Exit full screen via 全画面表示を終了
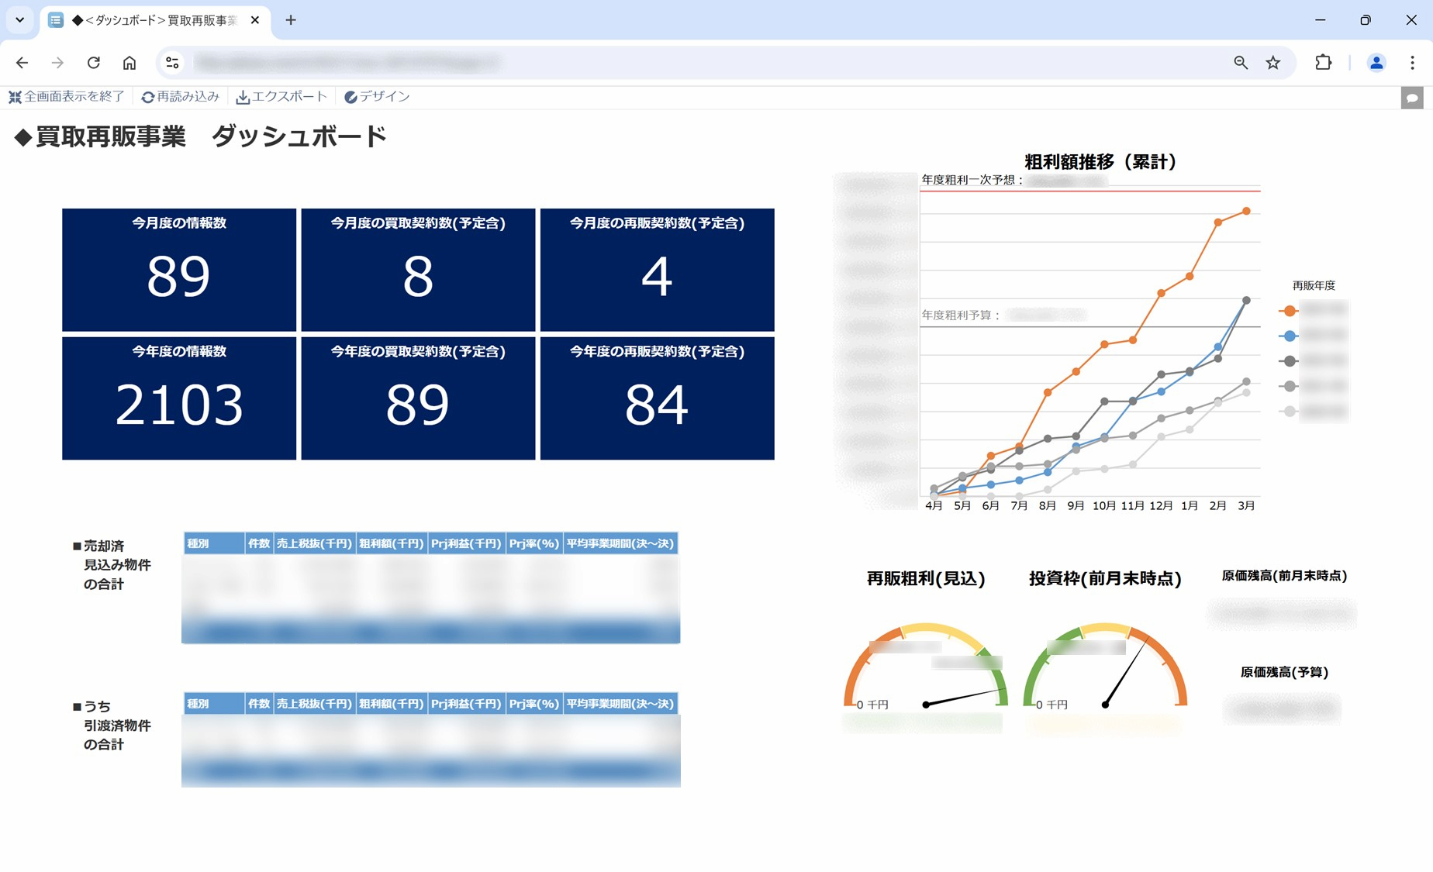1433x872 pixels. click(x=67, y=97)
